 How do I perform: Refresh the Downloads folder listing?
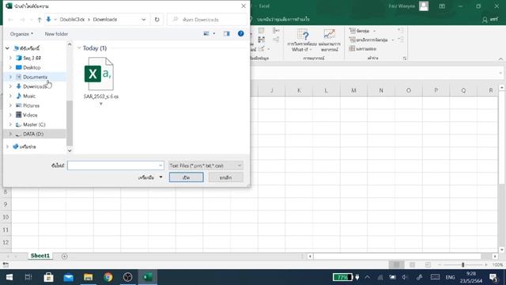[x=157, y=20]
